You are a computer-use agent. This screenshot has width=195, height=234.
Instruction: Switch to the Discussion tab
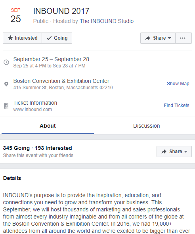click(146, 126)
